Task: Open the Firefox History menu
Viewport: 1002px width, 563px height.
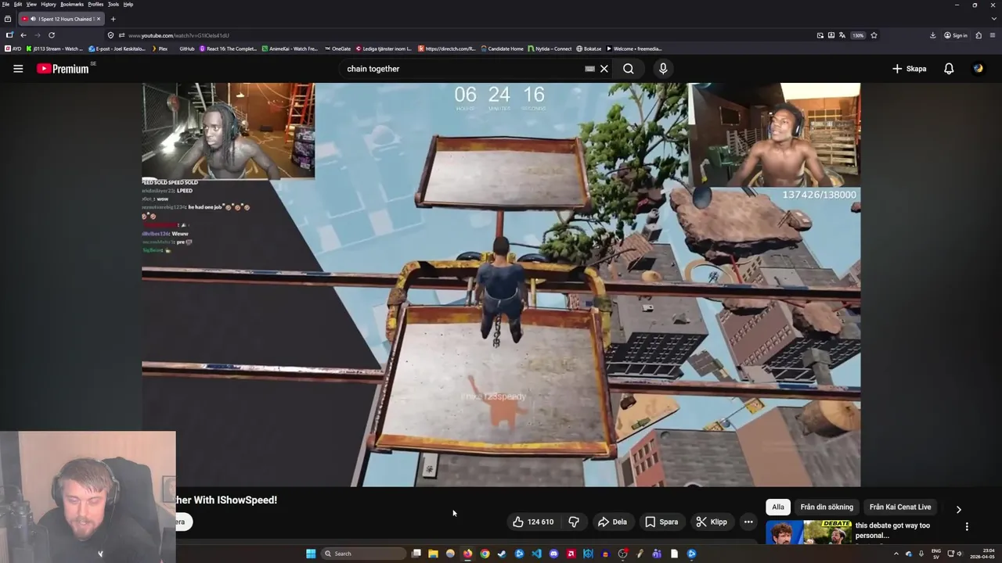Action: (x=49, y=4)
